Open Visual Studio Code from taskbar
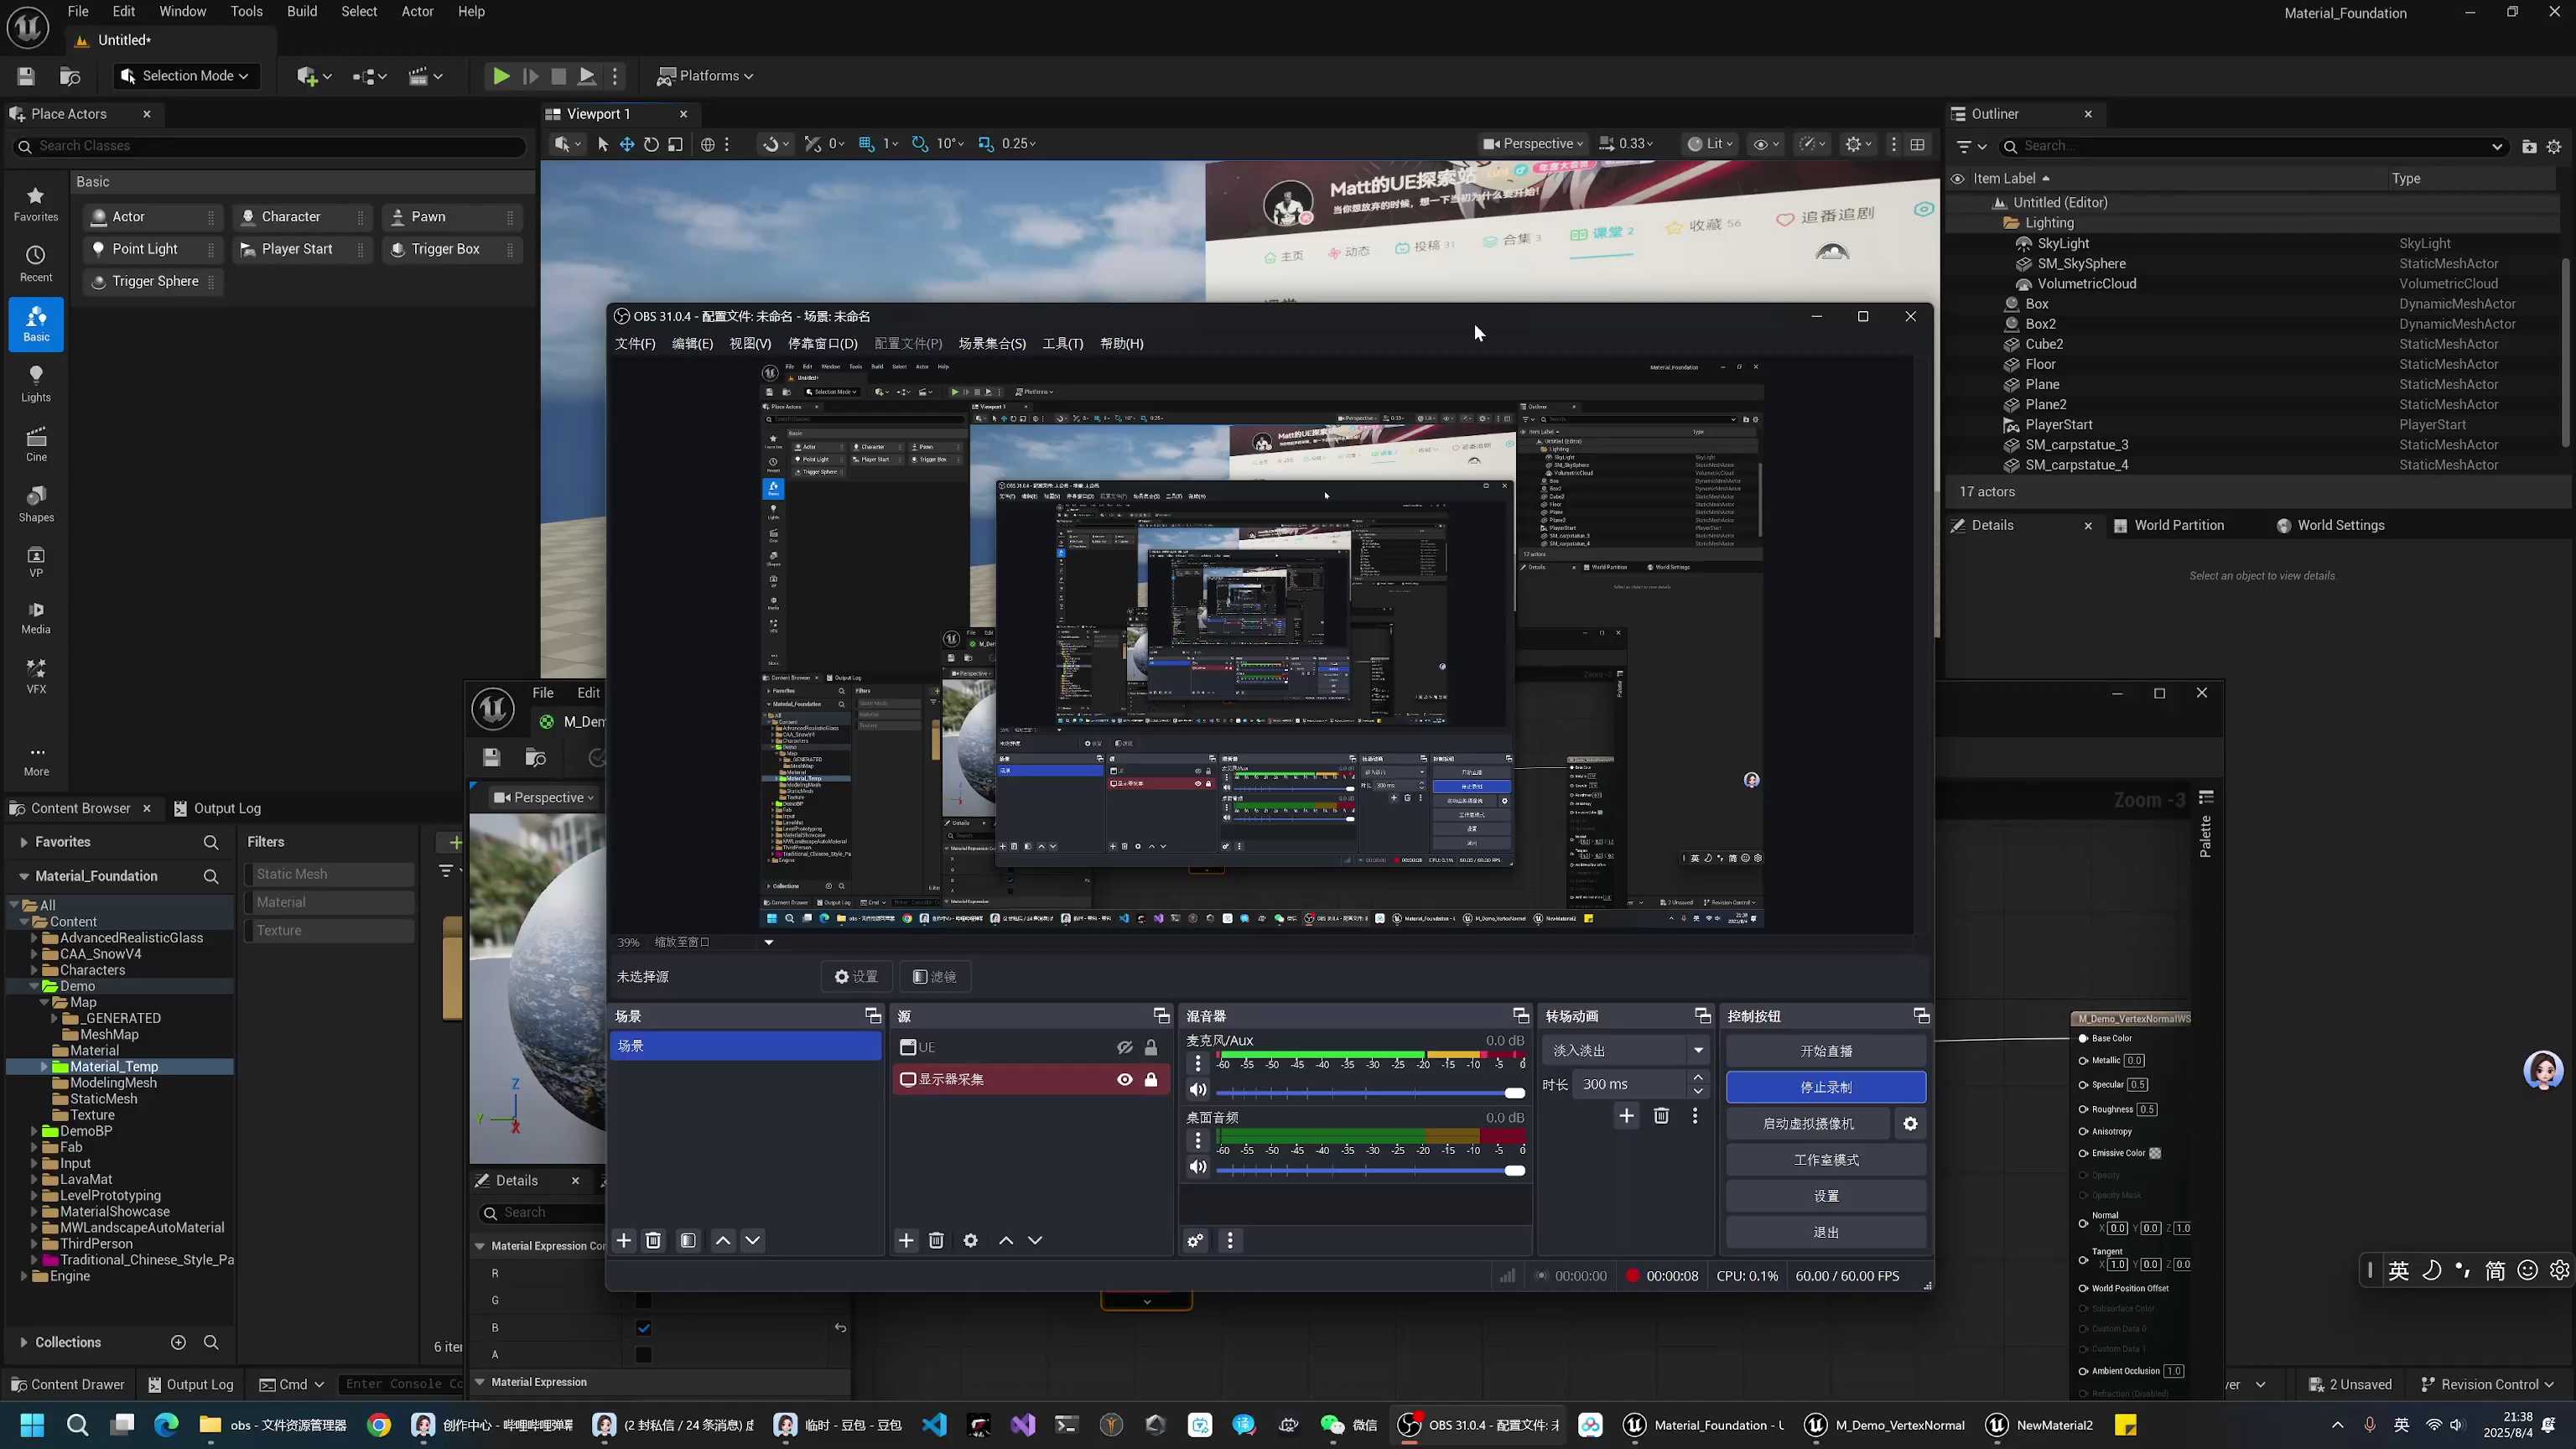The image size is (2576, 1449). click(x=935, y=1425)
